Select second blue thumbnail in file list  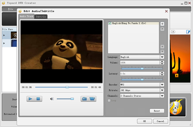pos(14,43)
